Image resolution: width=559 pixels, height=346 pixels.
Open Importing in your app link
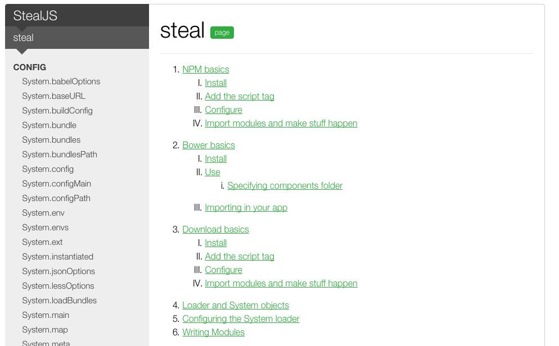coord(246,207)
